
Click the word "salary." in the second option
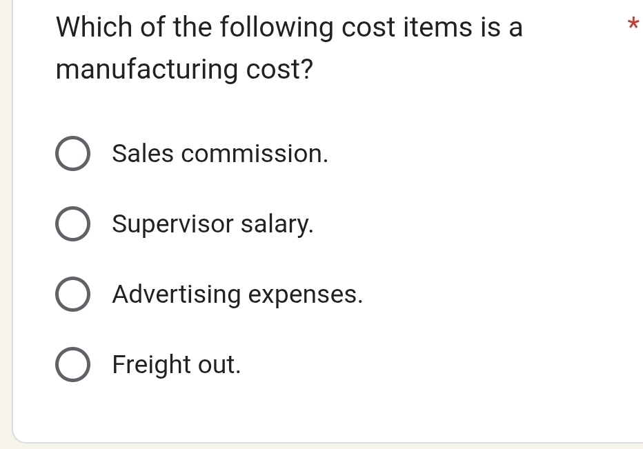(x=277, y=224)
